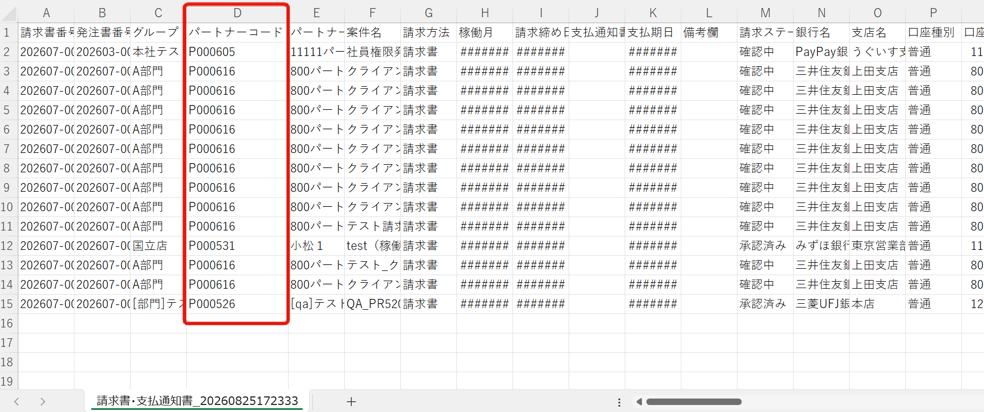Click the three-dot sheet tab splitter handle
984x412 pixels.
619,402
